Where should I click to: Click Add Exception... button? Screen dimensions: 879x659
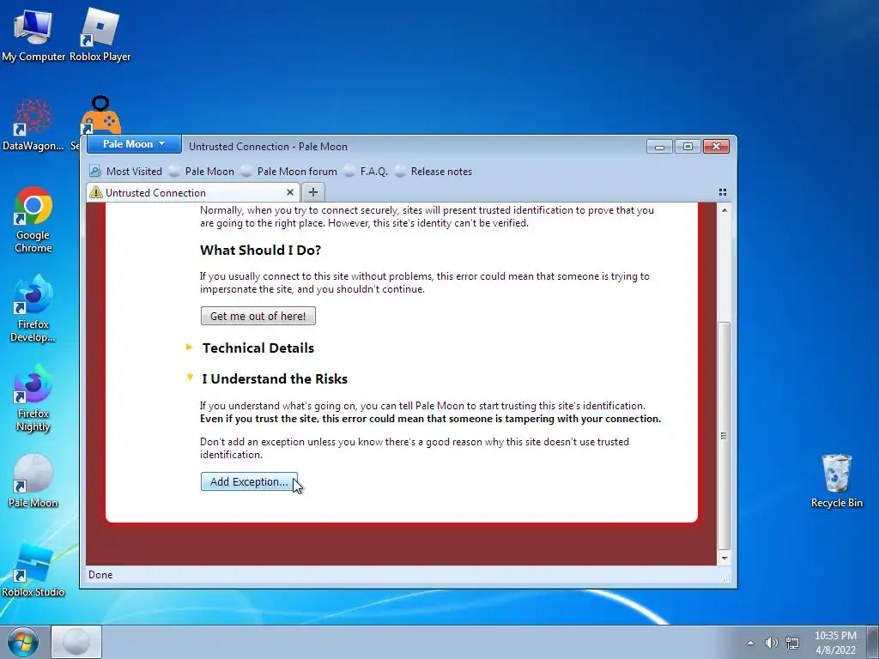249,482
